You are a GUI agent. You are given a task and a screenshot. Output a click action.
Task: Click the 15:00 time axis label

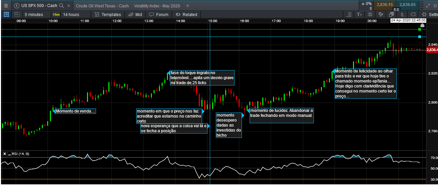pos(212,21)
